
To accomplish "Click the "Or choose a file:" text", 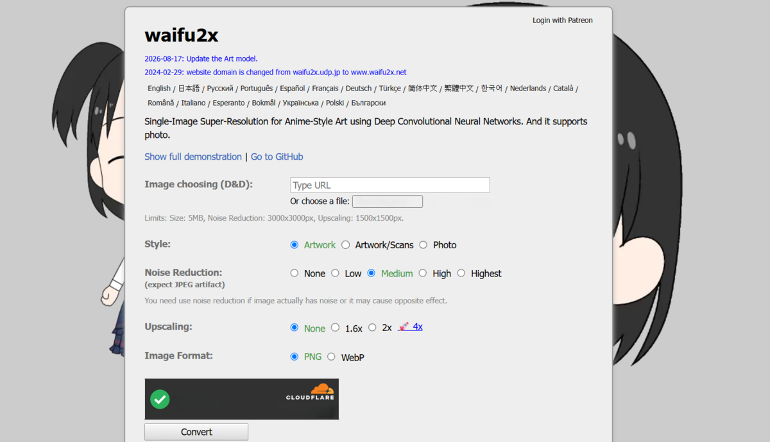I will (320, 201).
